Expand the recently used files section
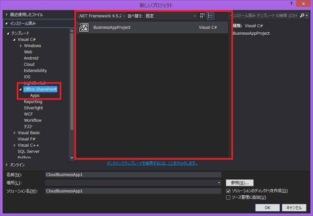313x216 pixels. coord(7,14)
